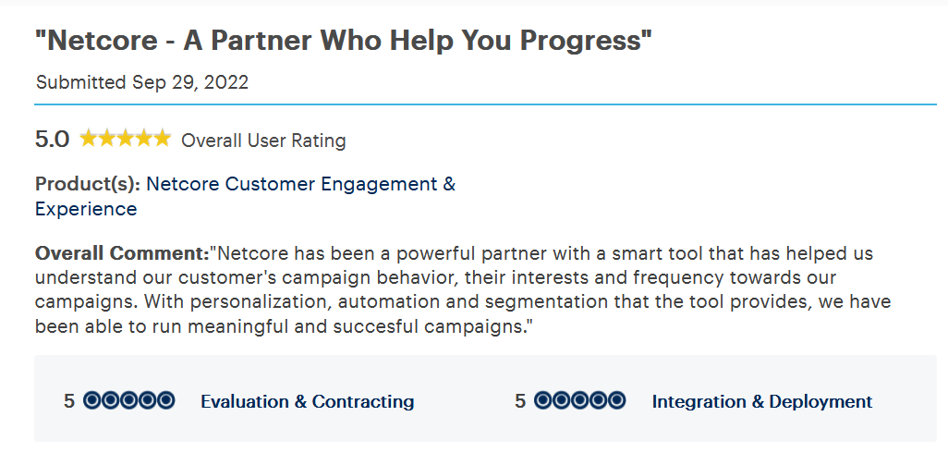The height and width of the screenshot is (453, 948).
Task: Click the third gold star in overall rating
Action: click(x=125, y=139)
